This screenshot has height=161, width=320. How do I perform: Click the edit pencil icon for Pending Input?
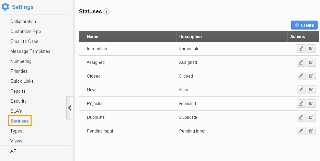tap(301, 131)
